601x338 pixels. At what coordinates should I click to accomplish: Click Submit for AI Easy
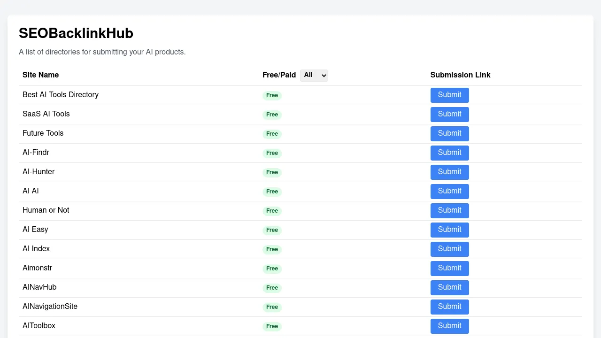point(449,230)
